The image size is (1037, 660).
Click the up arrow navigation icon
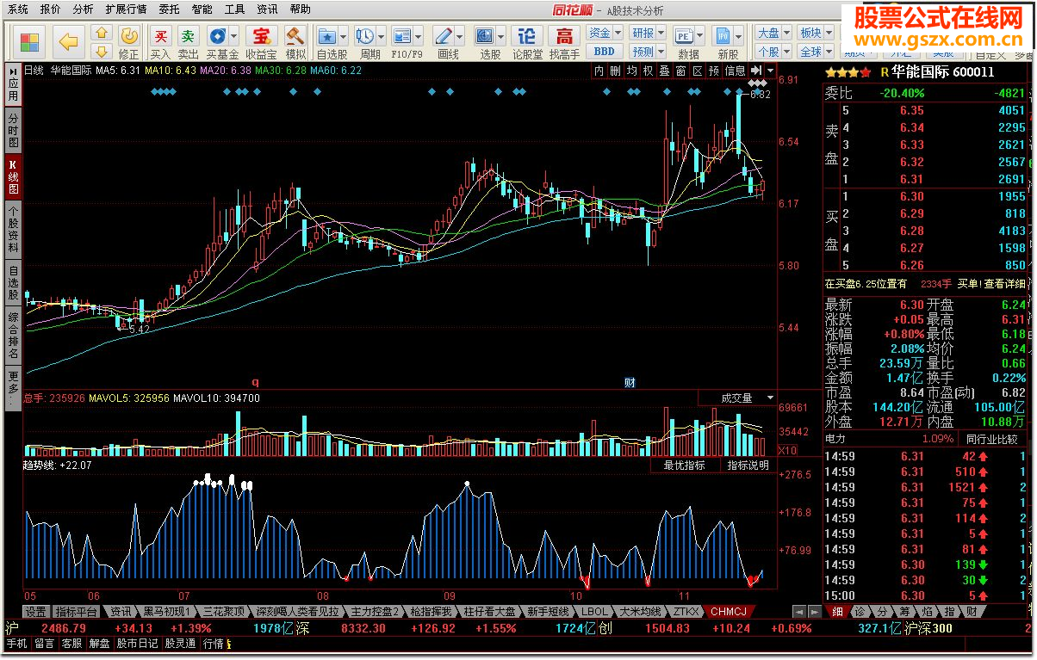pos(101,34)
